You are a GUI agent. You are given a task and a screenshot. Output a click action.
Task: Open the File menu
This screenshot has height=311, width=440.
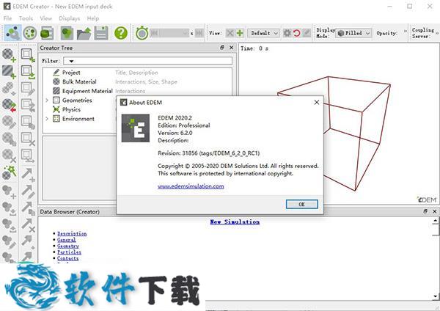coord(7,18)
